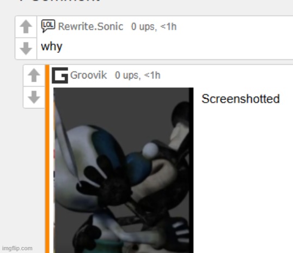
Task: Click Groovik's G avatar icon
Action: coord(60,75)
